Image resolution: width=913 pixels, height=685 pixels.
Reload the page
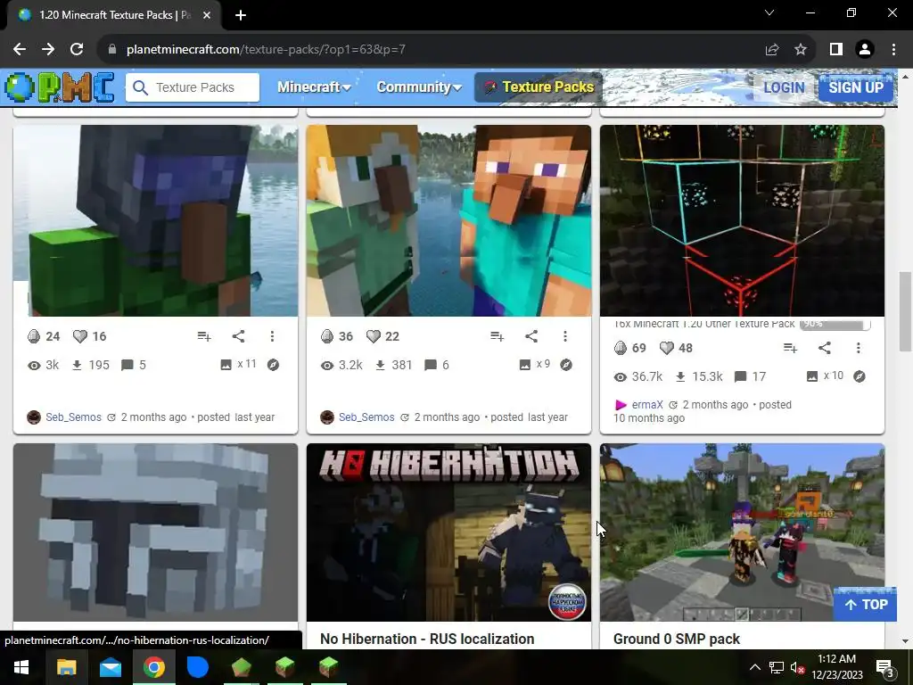[x=77, y=50]
